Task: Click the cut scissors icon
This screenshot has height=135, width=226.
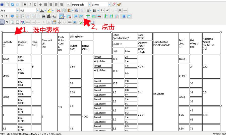Action: coord(59,11)
